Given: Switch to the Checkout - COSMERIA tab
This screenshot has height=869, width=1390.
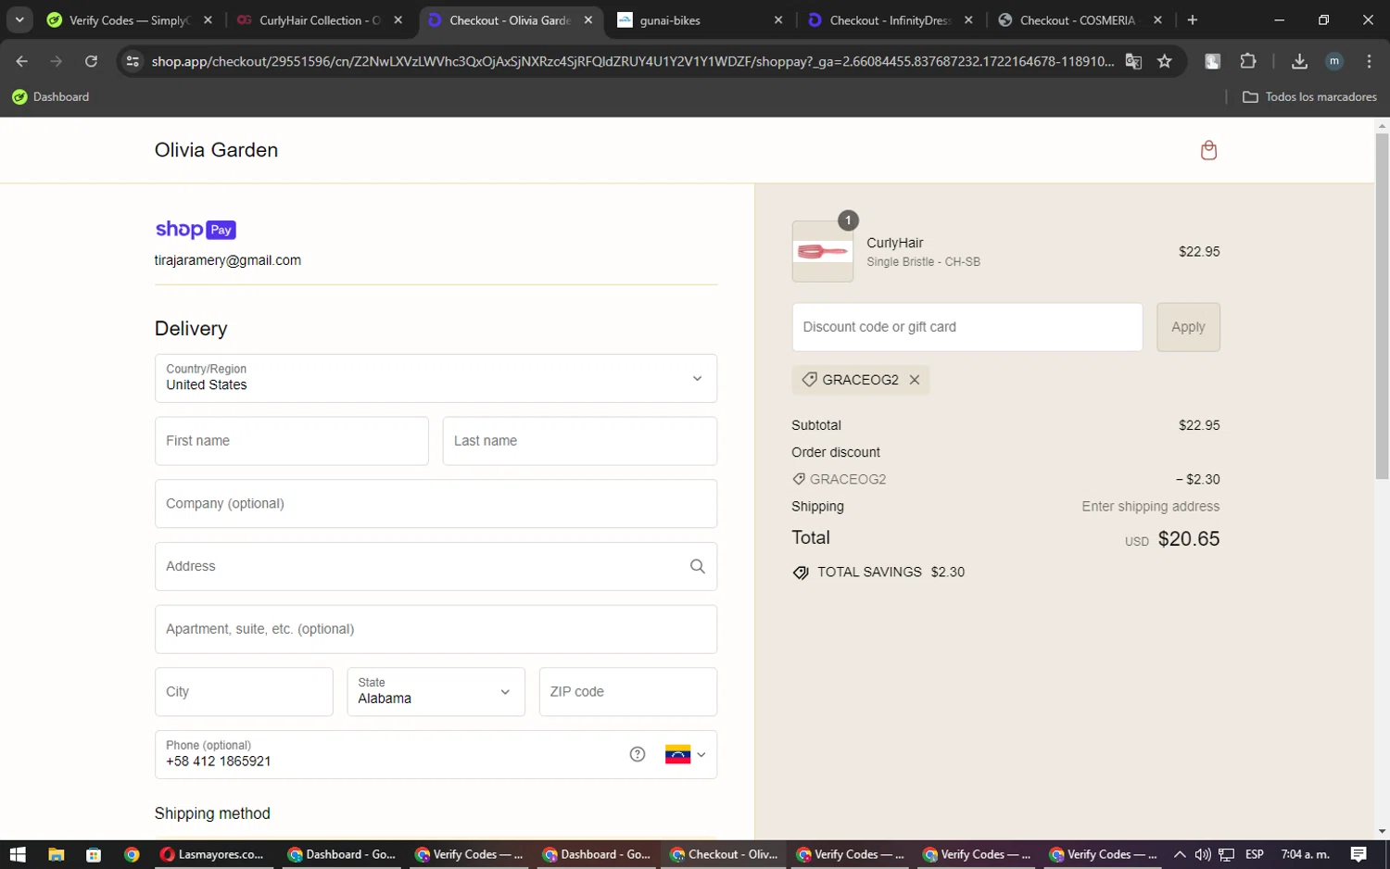Looking at the screenshot, I should tap(1080, 20).
